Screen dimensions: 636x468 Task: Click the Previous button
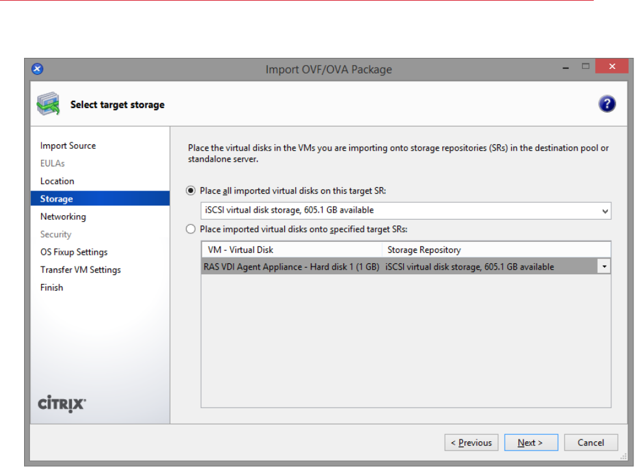pyautogui.click(x=471, y=443)
